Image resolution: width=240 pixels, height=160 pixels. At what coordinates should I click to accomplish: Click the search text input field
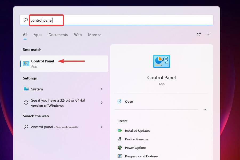pyautogui.click(x=117, y=20)
